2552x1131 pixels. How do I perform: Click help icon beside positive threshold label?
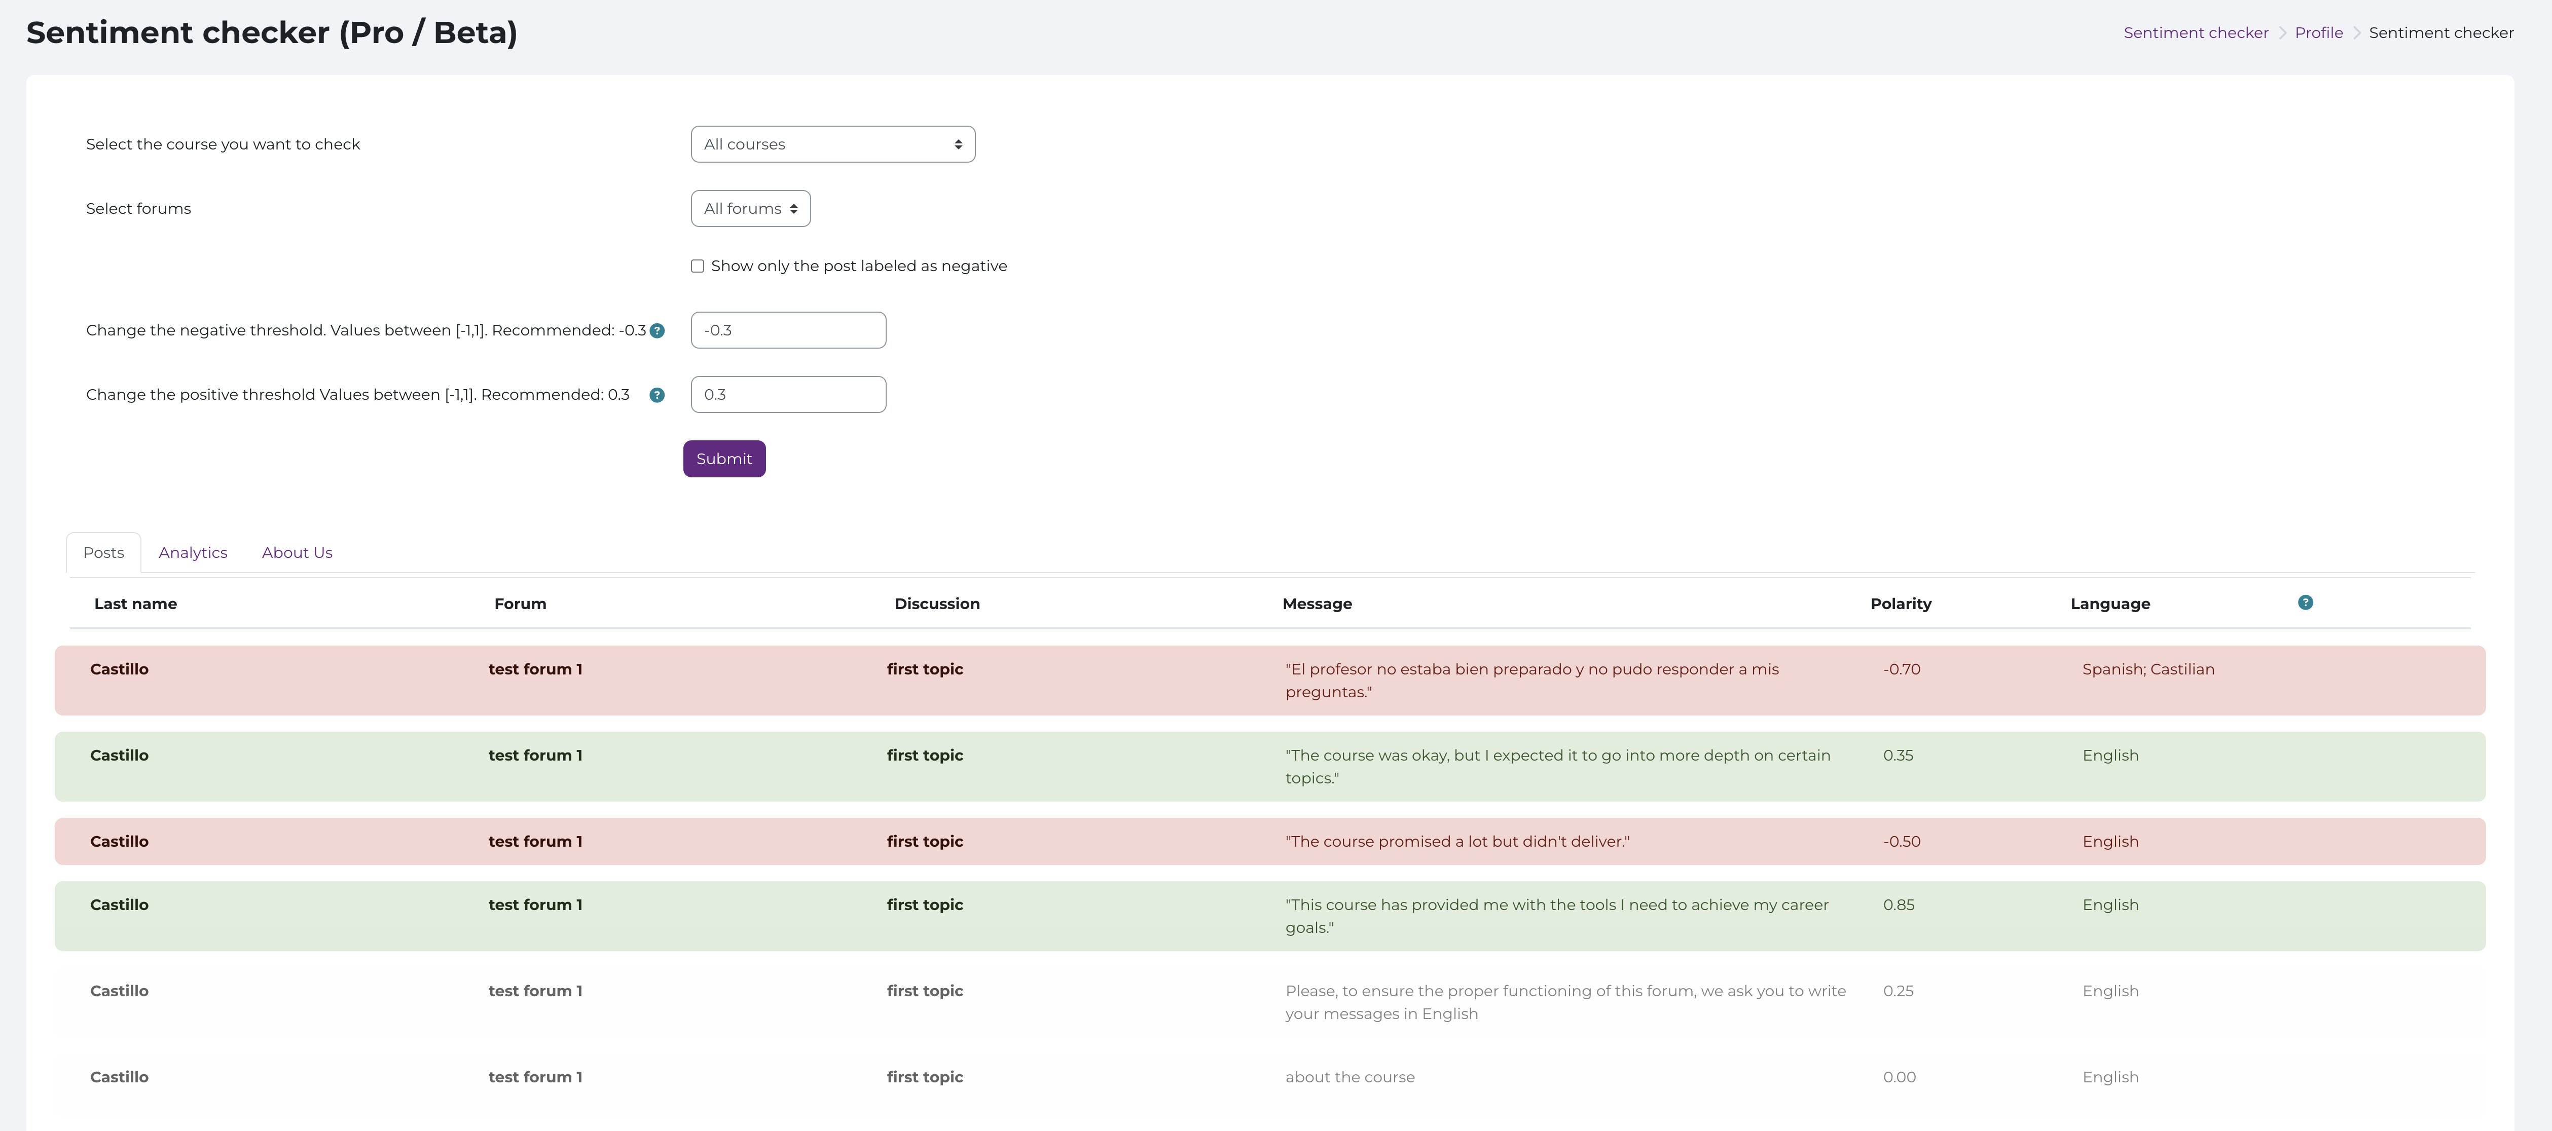point(657,395)
